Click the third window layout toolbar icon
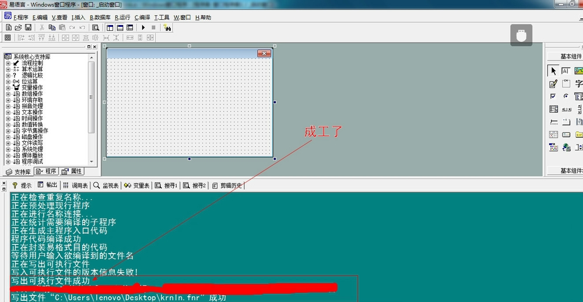Screen dimensions: 583x302 click(x=130, y=27)
